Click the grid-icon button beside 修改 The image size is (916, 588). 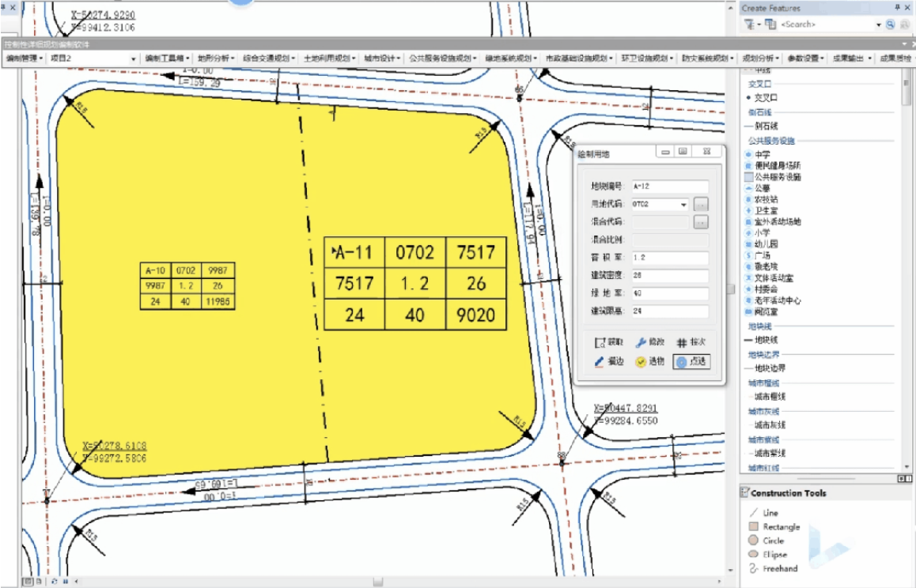691,342
